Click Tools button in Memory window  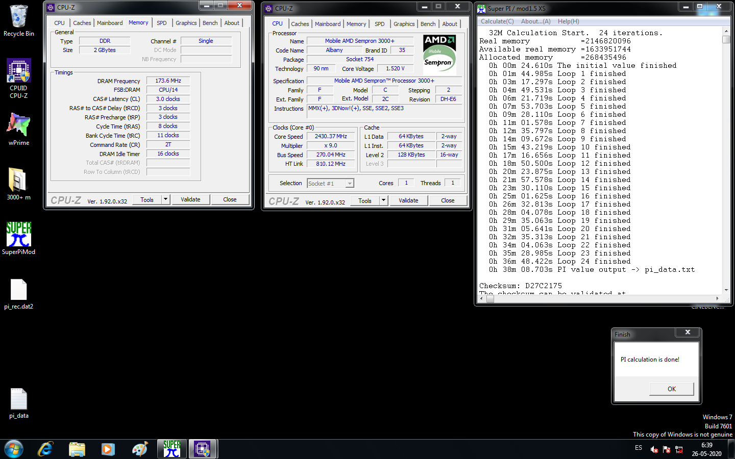point(147,199)
